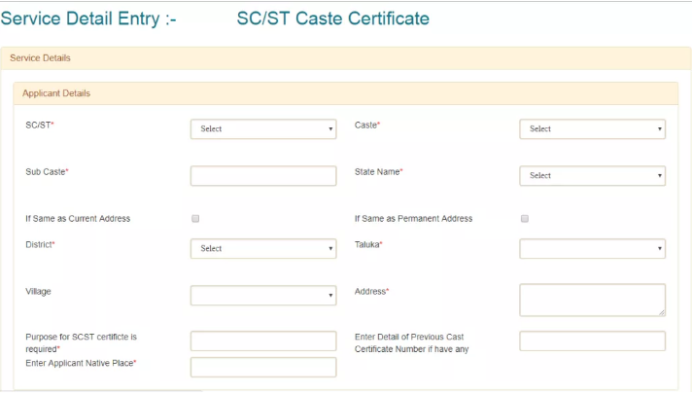Expand the Taluka dropdown

592,248
